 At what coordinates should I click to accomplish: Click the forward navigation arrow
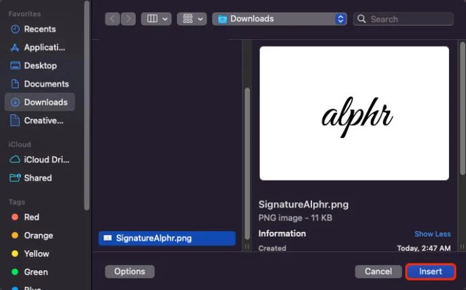pos(128,19)
